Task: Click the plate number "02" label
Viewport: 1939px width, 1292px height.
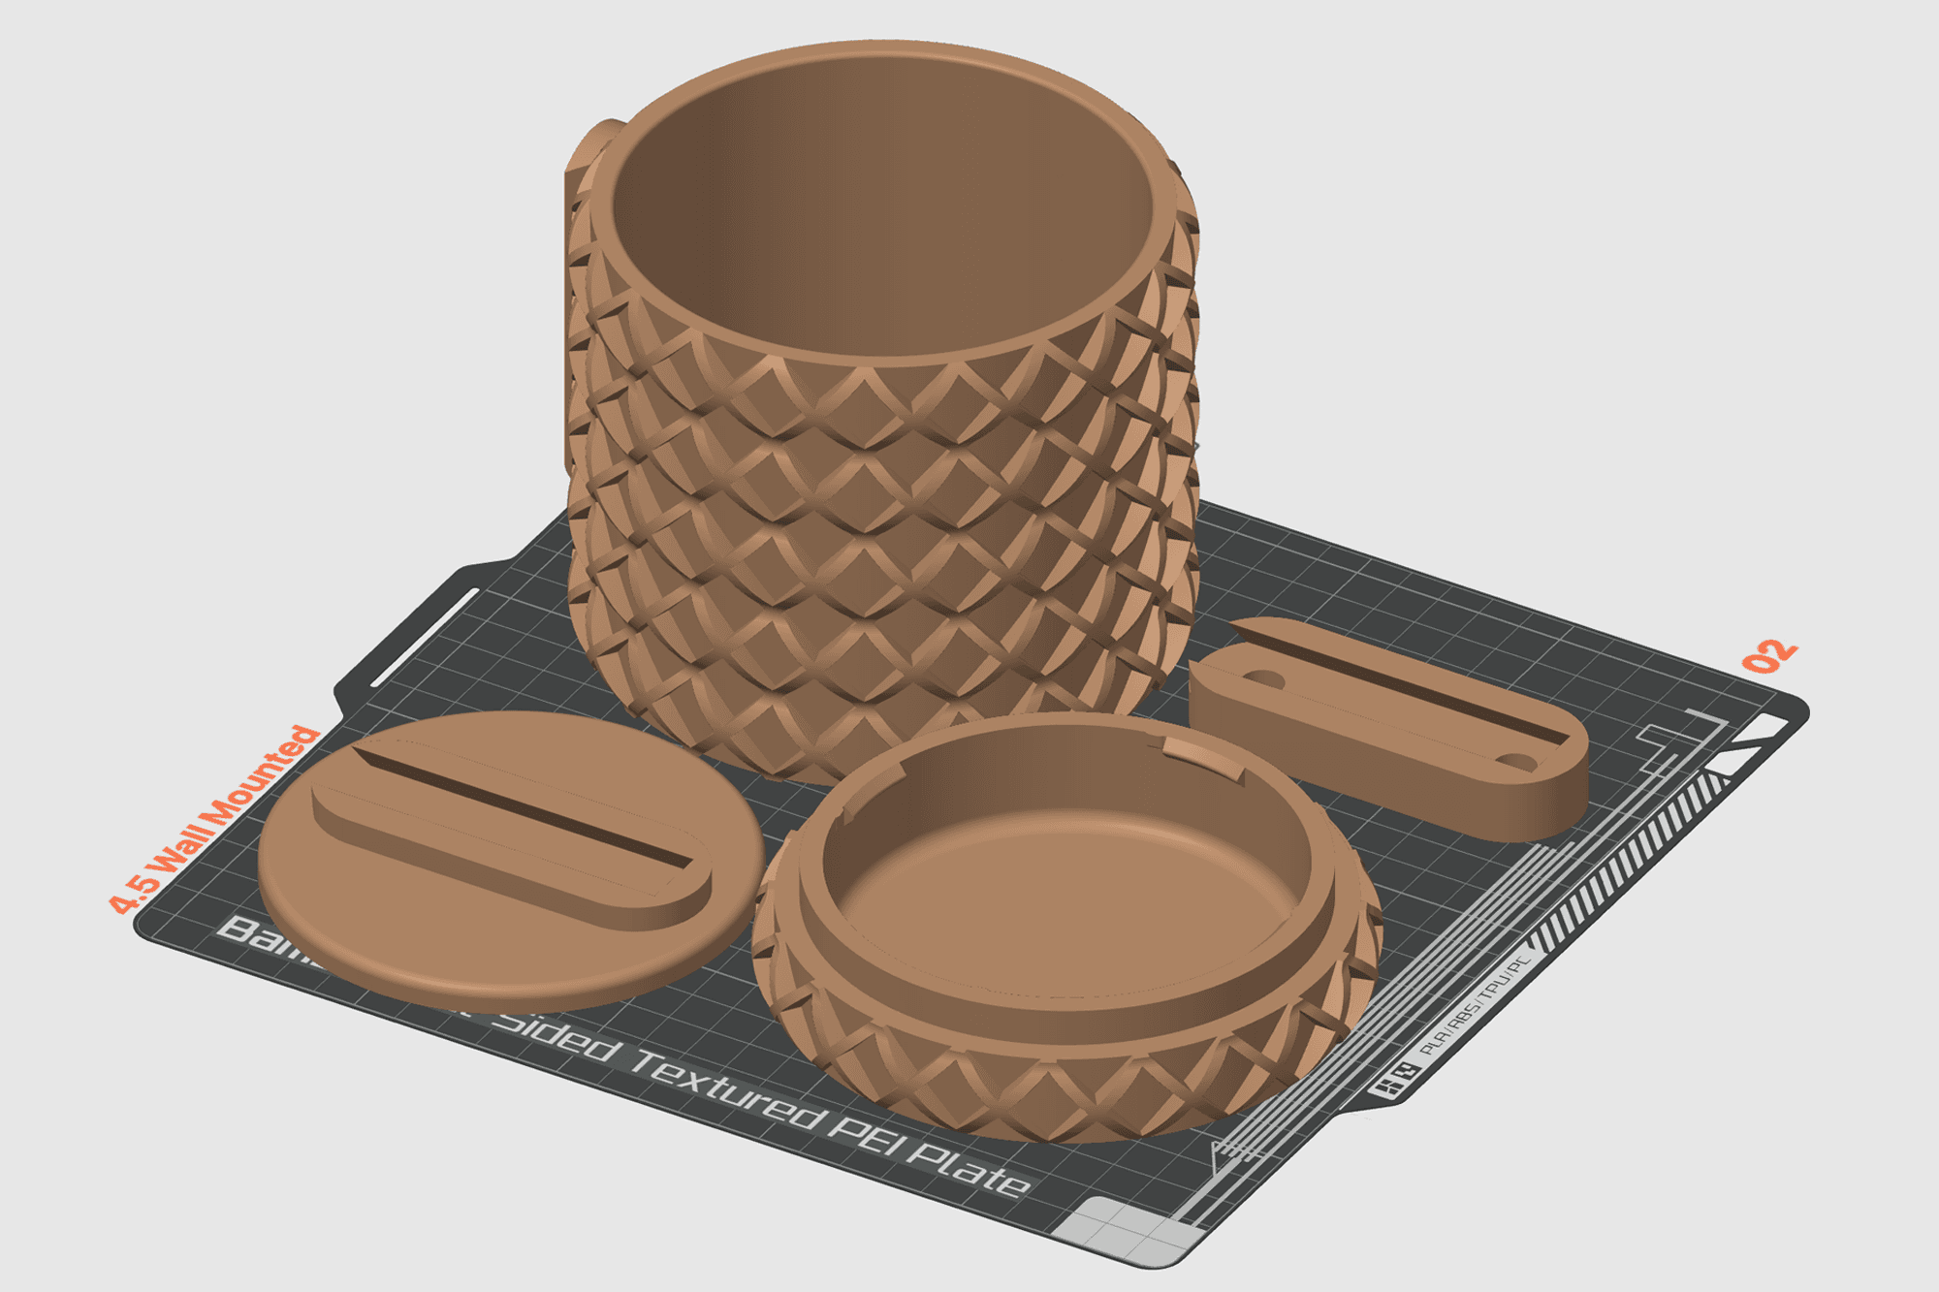Action: click(x=1770, y=656)
